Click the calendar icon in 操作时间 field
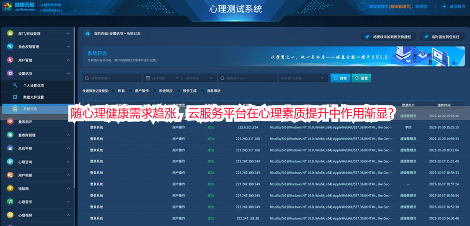 point(148,78)
